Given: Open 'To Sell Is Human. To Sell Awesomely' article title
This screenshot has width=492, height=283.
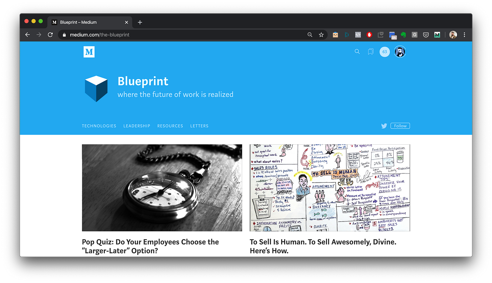Looking at the screenshot, I should click(x=323, y=246).
